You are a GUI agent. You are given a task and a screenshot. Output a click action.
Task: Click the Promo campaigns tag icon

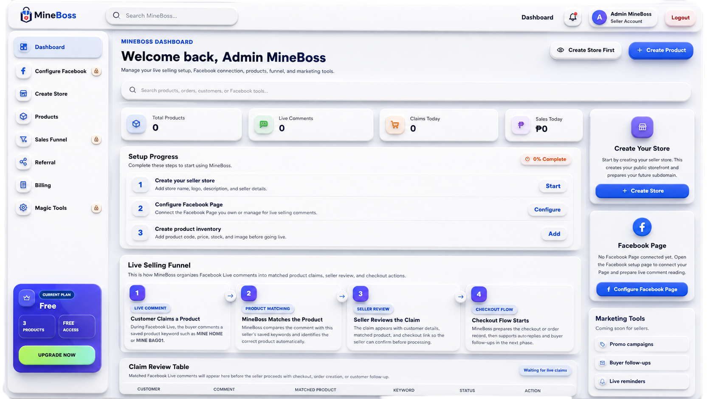click(603, 344)
